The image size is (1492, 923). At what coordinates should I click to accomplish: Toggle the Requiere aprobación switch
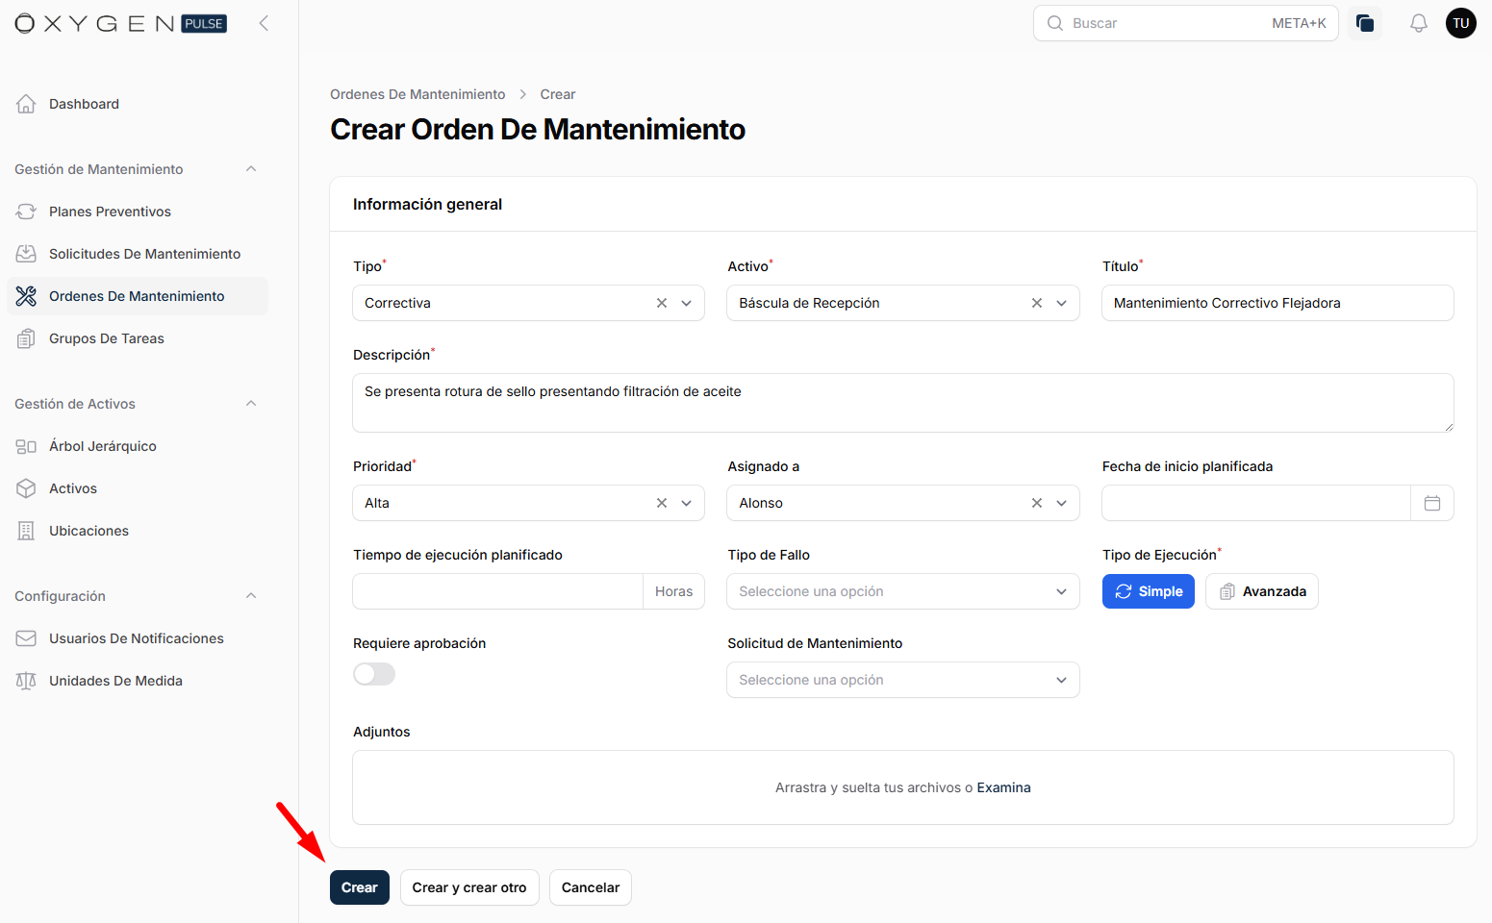coord(374,674)
